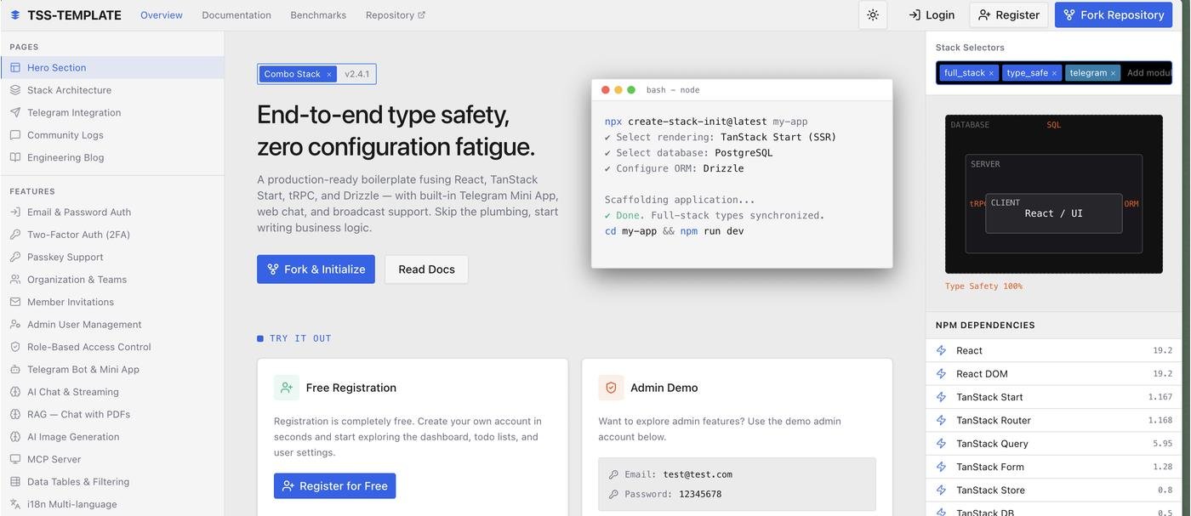Image resolution: width=1191 pixels, height=516 pixels.
Task: Click the Register for Free button
Action: (x=334, y=486)
